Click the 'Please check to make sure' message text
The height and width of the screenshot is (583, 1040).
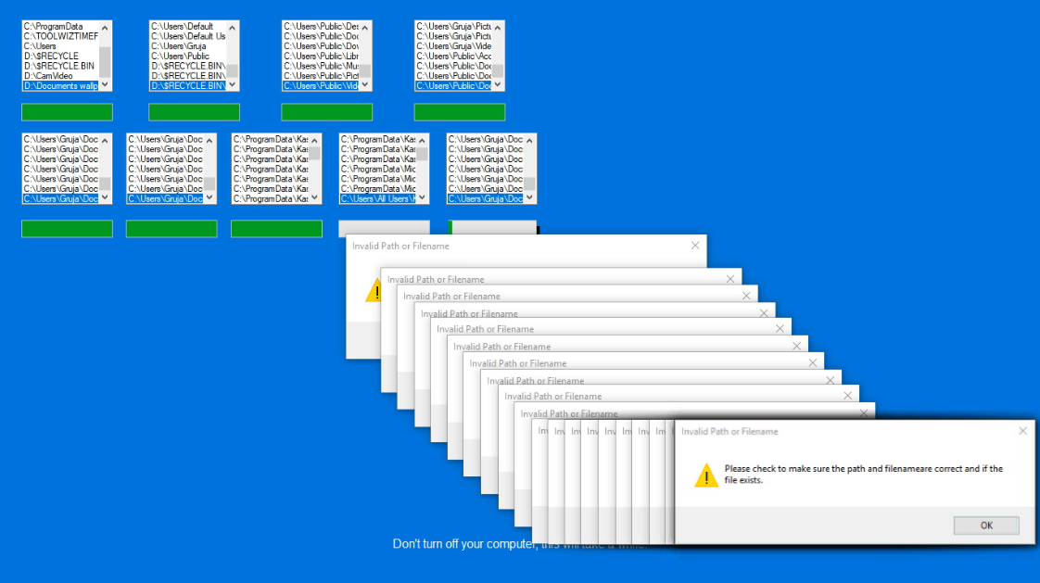coord(864,475)
